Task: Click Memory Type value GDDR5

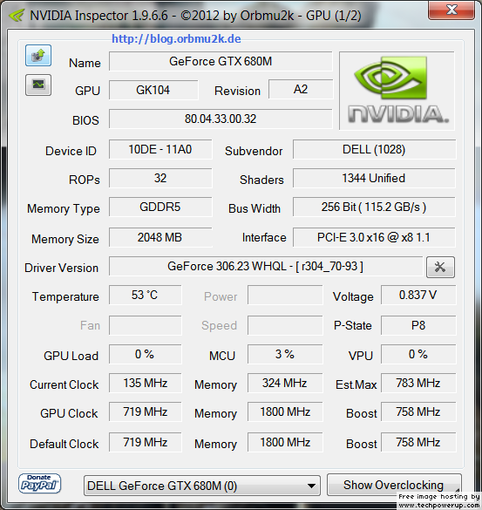Action: point(160,207)
